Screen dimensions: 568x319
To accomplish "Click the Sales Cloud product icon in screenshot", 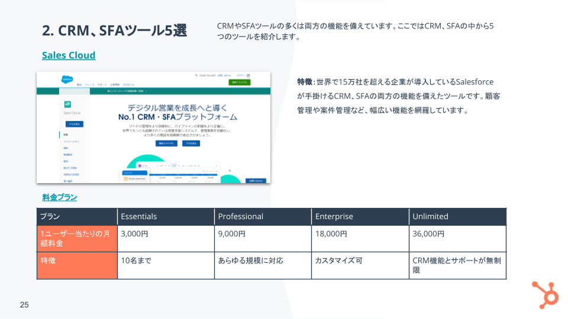I will click(67, 105).
